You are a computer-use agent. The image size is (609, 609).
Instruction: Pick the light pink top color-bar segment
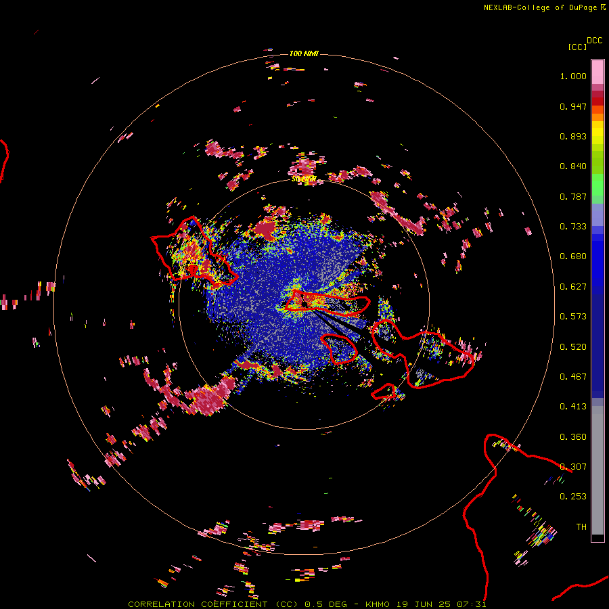[x=597, y=72]
